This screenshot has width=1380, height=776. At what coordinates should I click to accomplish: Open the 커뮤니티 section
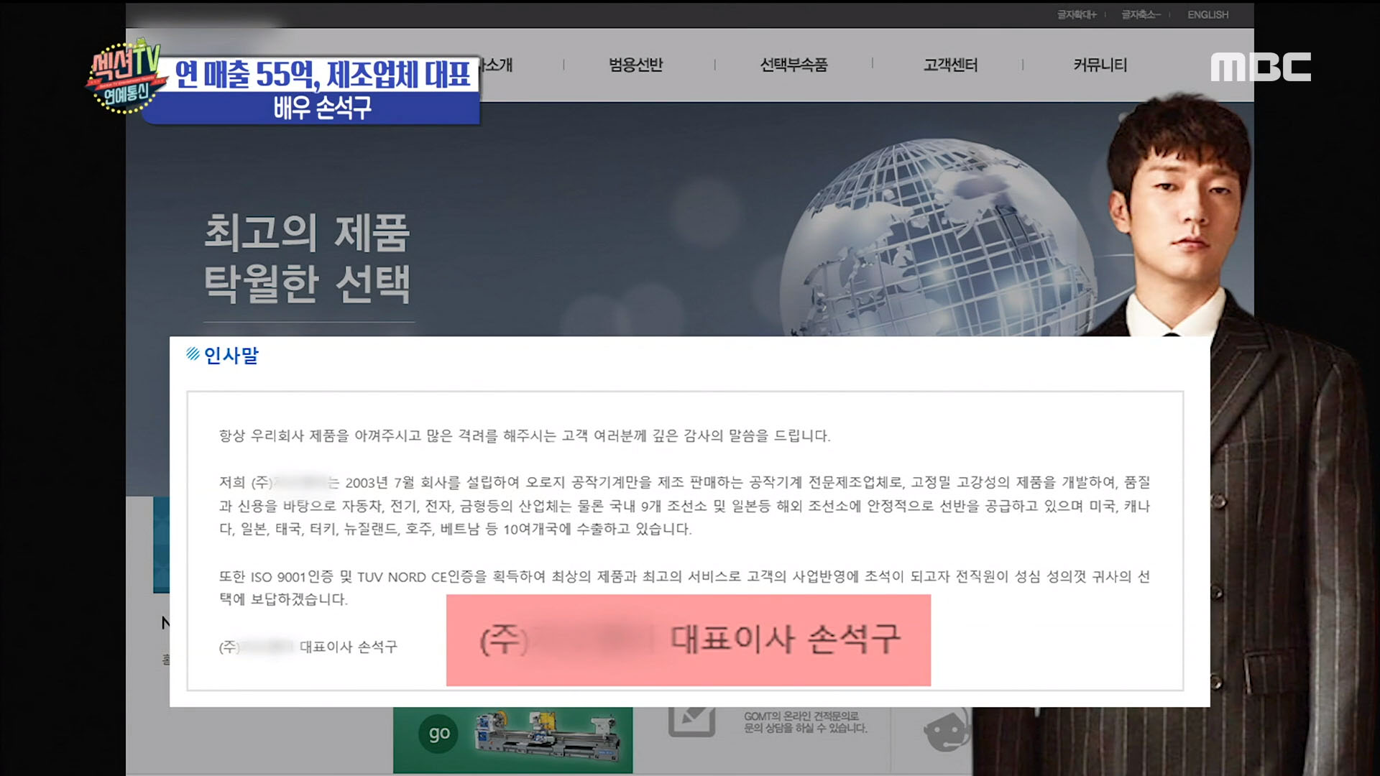tap(1100, 65)
